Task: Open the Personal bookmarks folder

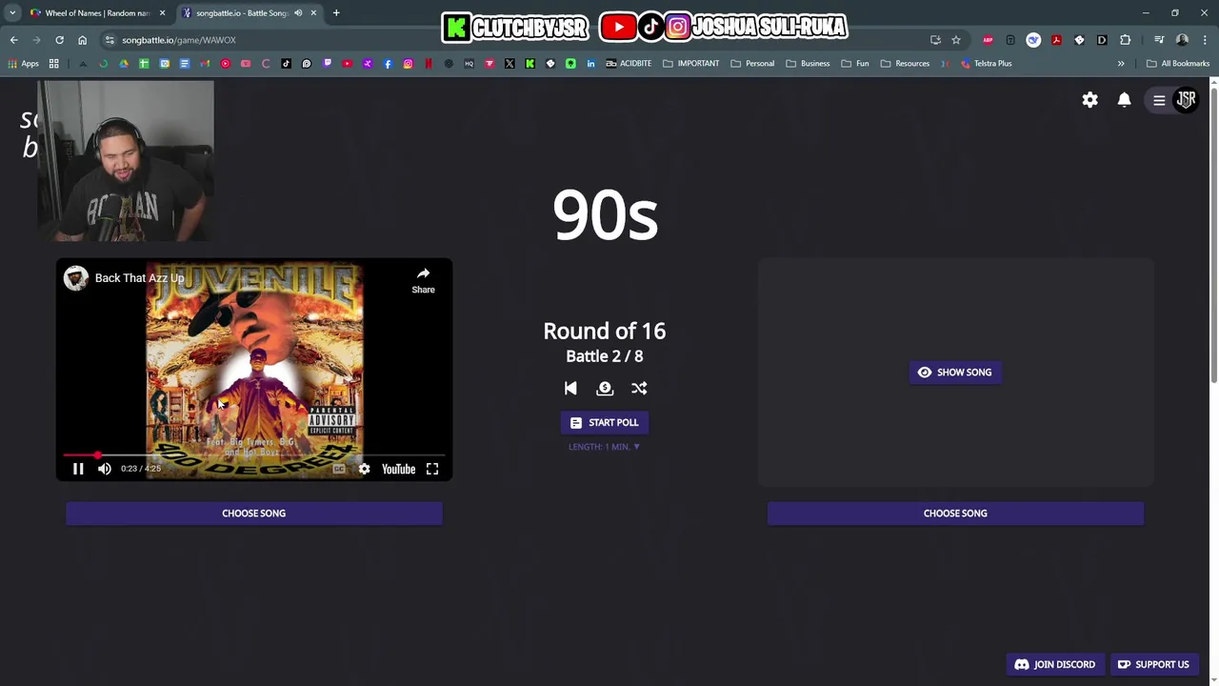Action: tap(752, 64)
